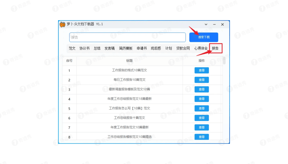Select title 工作总结报告模板范文10篇精选
288x164 pixels.
(x=130, y=137)
